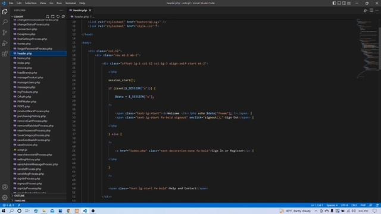
Task: Open index.php in Explorer
Action: (24, 63)
